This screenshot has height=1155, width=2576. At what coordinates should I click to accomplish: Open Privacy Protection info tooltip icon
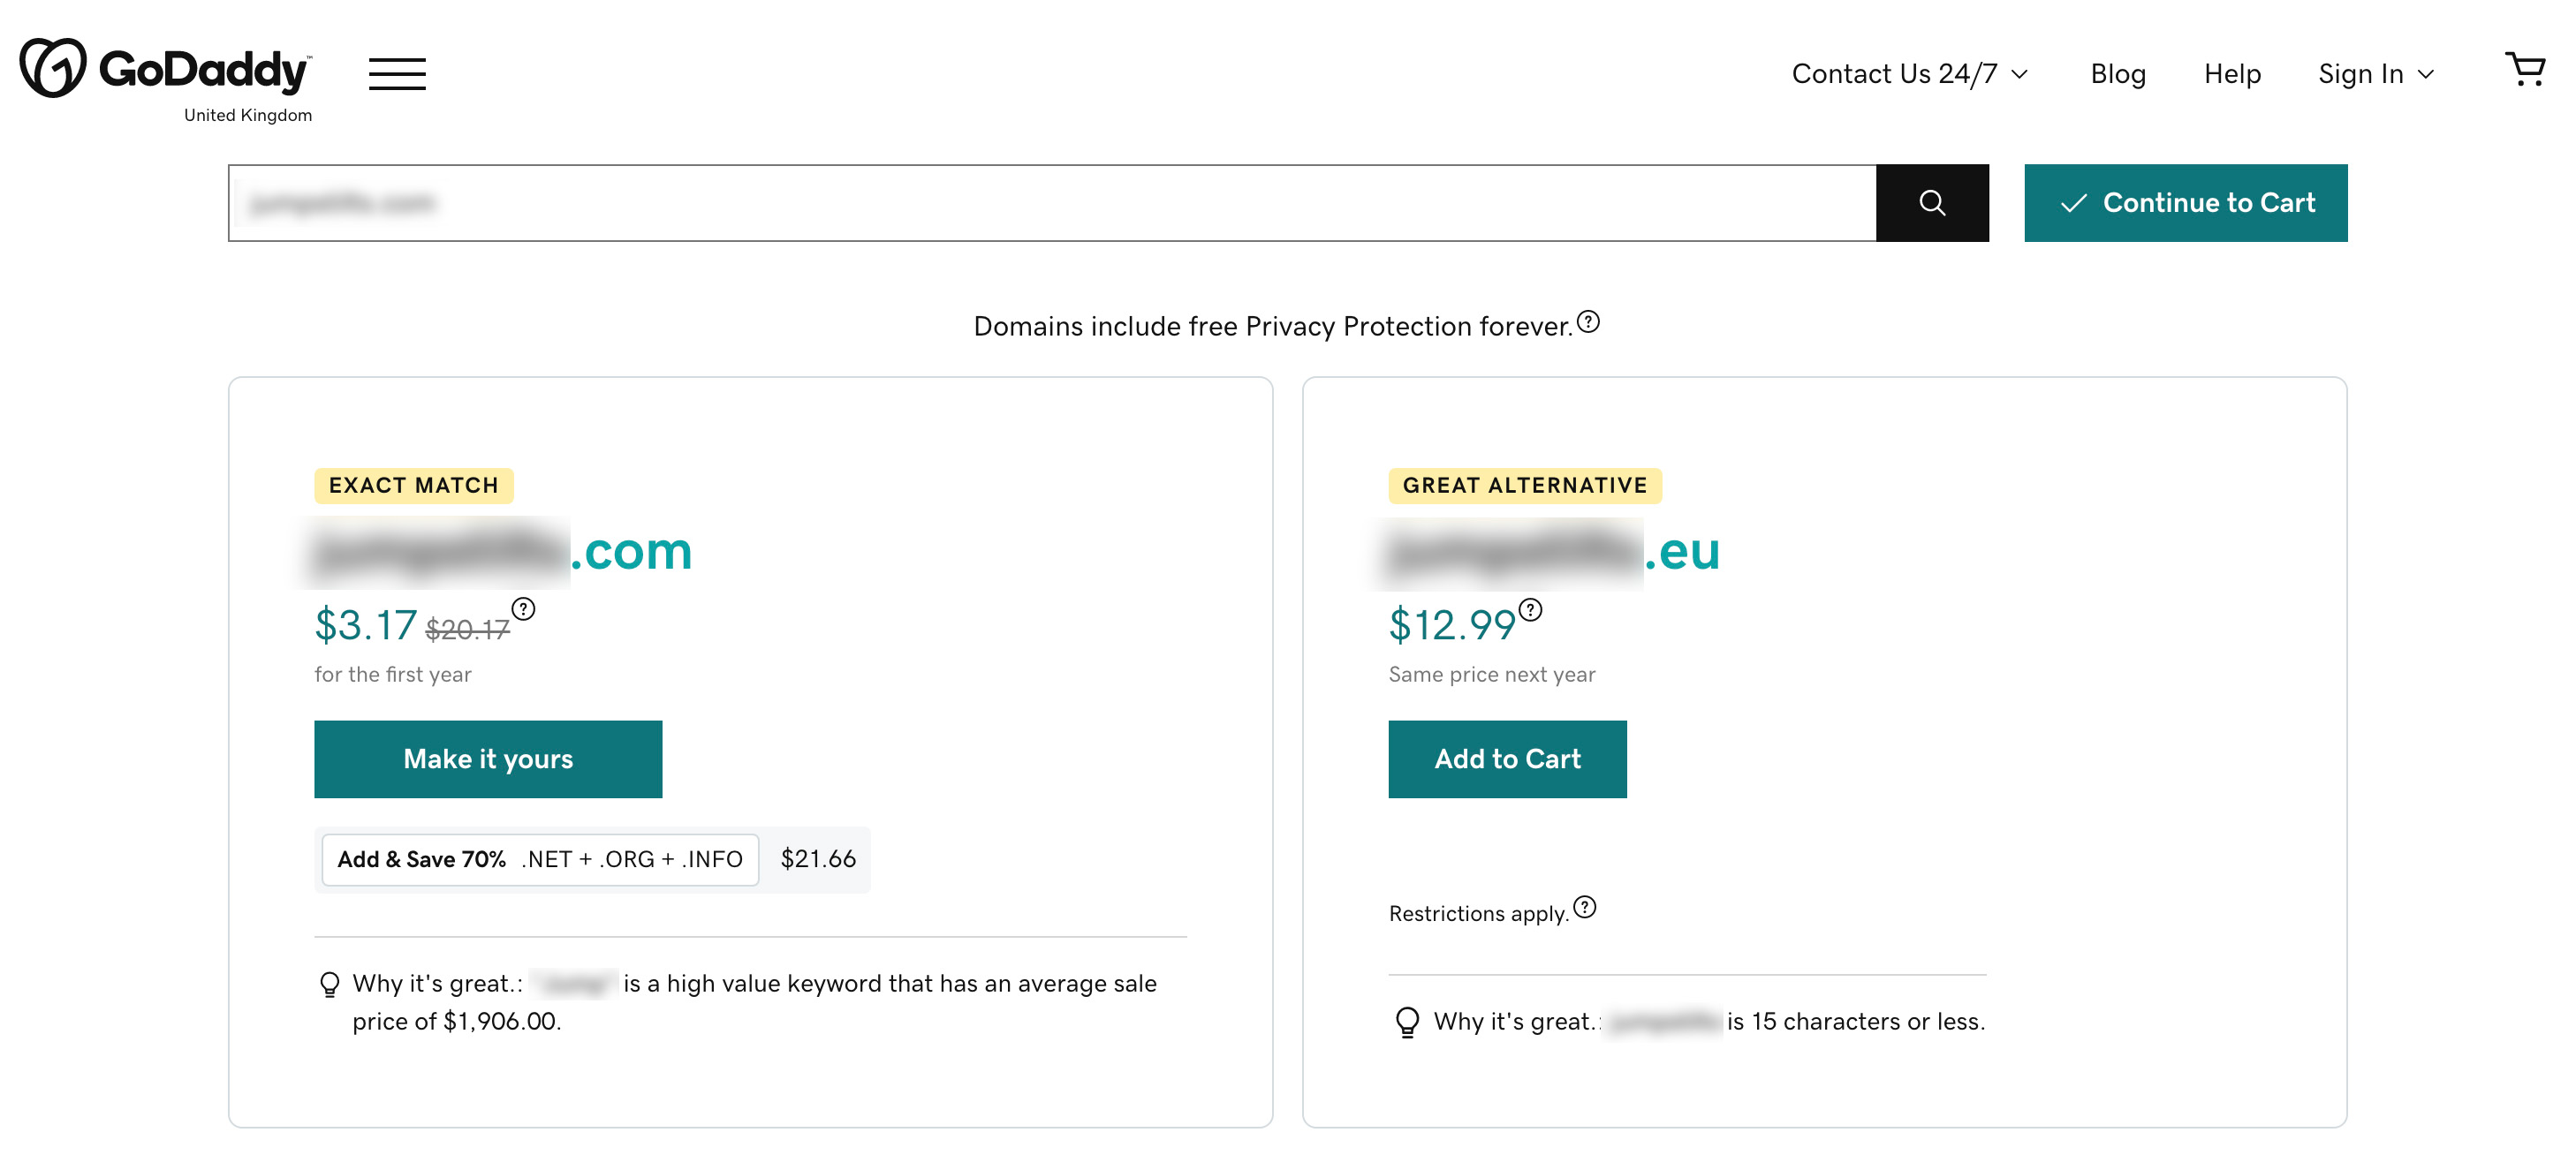tap(1588, 322)
